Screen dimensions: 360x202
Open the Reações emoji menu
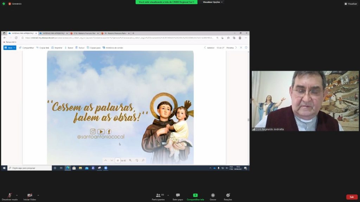click(228, 196)
